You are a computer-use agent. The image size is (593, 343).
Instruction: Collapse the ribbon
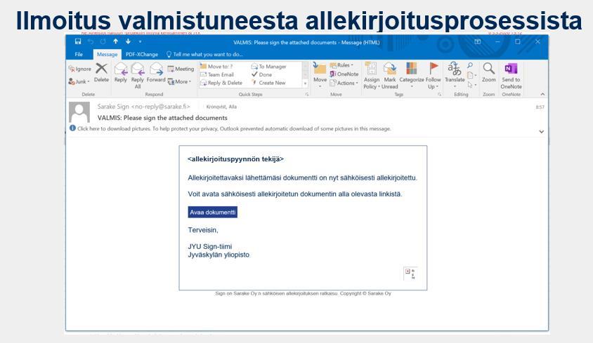tap(542, 94)
